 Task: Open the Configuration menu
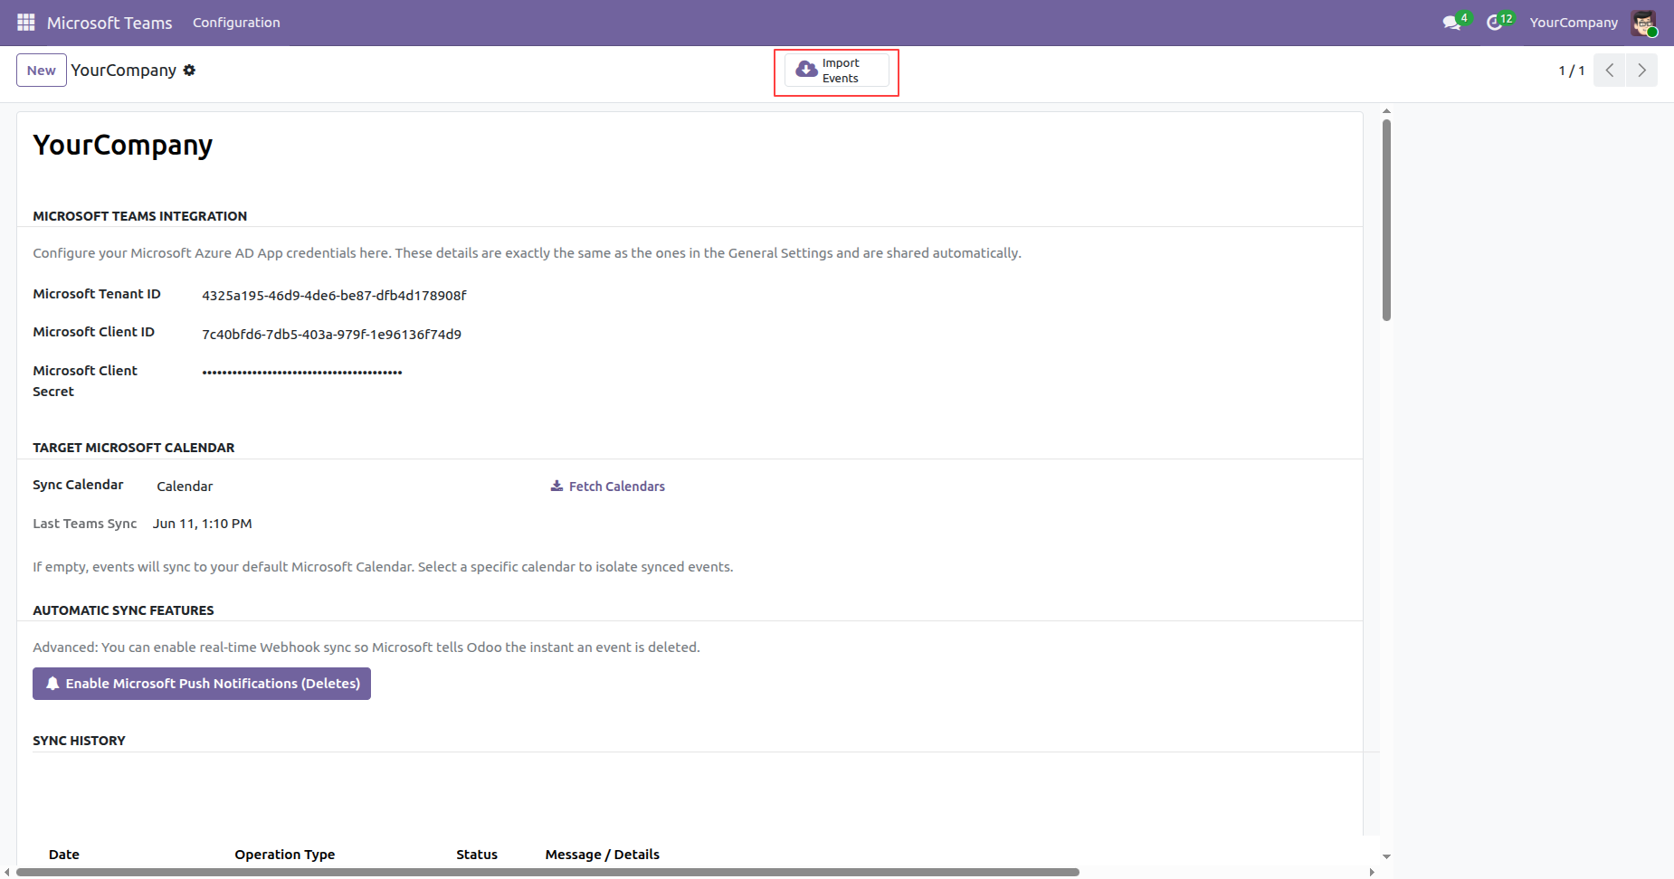coord(236,23)
